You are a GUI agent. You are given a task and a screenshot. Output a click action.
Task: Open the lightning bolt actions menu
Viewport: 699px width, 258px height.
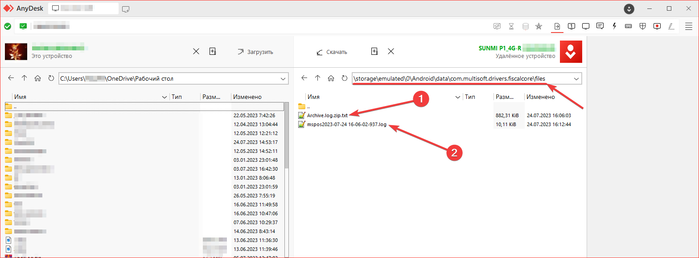pos(614,26)
